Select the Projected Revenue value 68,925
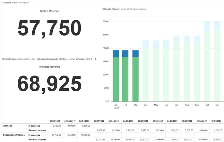Screen dimensions: 224x142 tap(49, 84)
